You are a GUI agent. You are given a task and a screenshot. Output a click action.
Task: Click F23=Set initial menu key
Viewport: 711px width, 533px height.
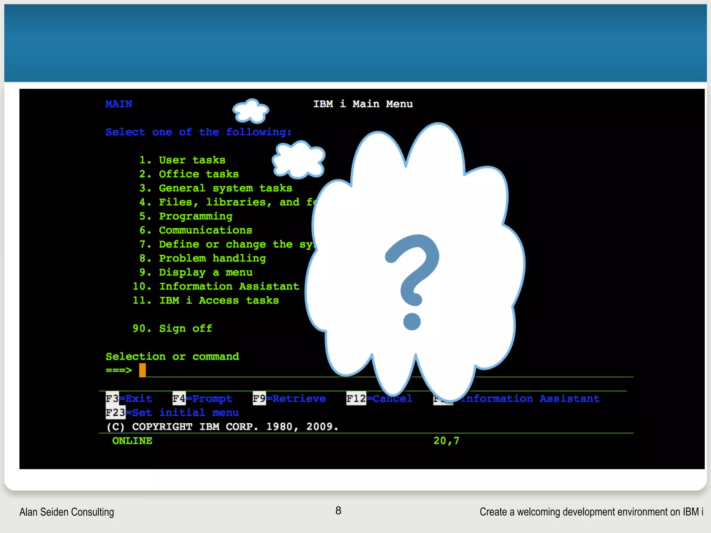coord(172,413)
